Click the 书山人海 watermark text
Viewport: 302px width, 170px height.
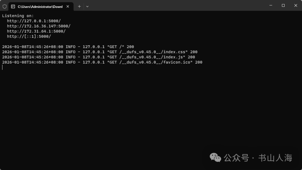tap(275, 158)
